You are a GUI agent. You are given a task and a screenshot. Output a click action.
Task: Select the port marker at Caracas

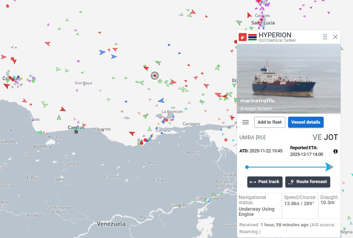click(x=76, y=132)
